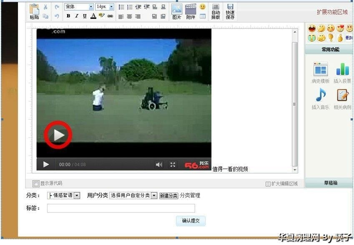Viewport: 354px width, 245px height.
Task: Insert a hyperlink with the chain icon
Action: coord(110,16)
